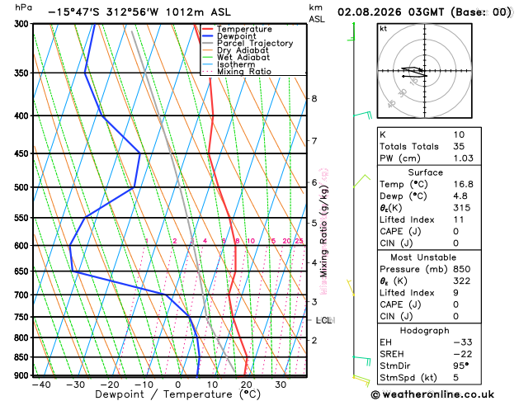This screenshot has height=401, width=519.
Task: Click the 500 hPa pressure level label
Action: [22, 187]
